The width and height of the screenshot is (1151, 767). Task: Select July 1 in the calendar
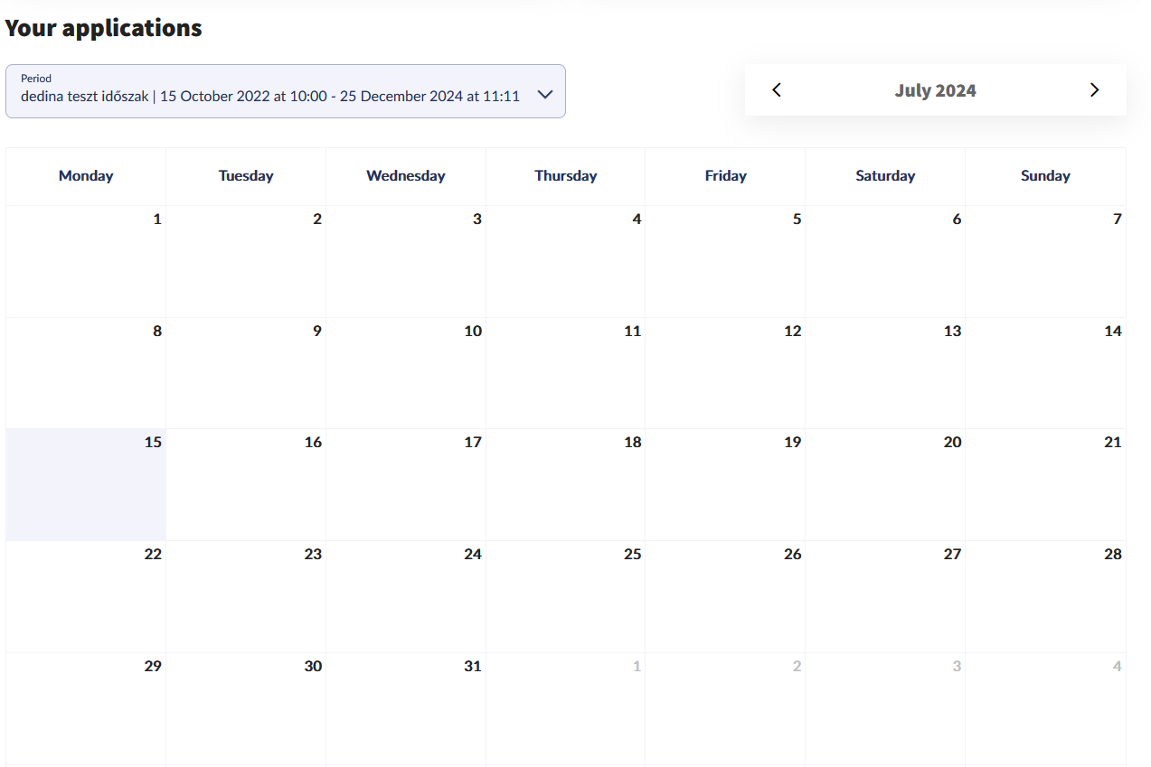click(86, 261)
